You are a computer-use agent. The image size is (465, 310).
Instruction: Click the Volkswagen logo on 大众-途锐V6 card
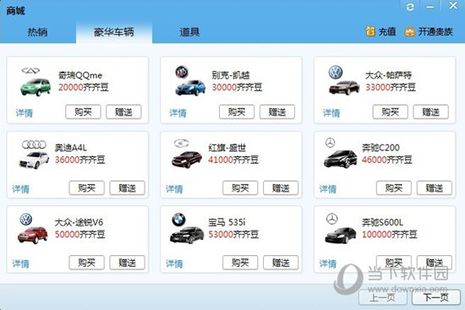tap(26, 220)
